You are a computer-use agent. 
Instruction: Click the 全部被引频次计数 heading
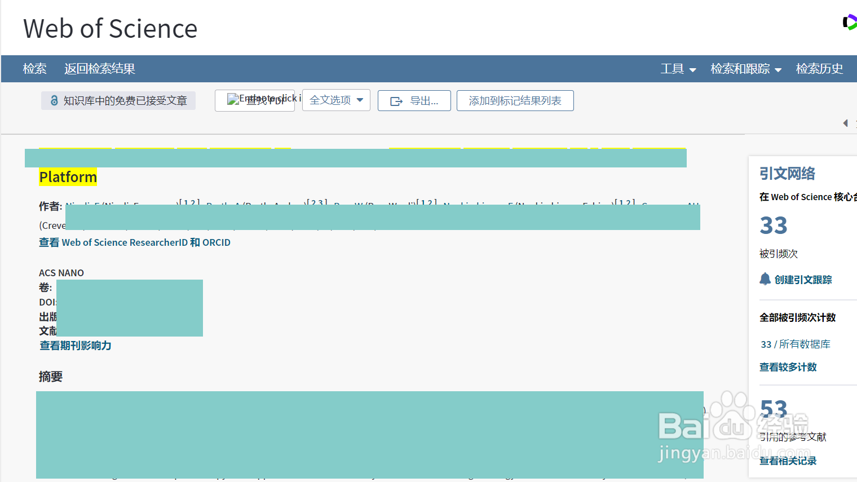click(x=798, y=317)
